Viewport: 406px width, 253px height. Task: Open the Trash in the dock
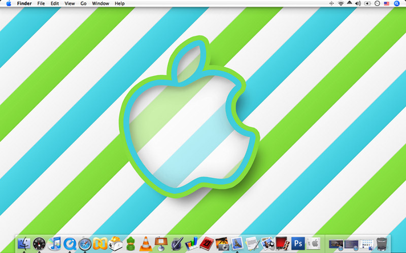click(x=382, y=244)
